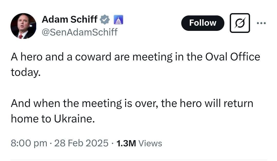The image size is (277, 161).
Task: Open Adam Schiff's profile picture
Action: pyautogui.click(x=23, y=26)
